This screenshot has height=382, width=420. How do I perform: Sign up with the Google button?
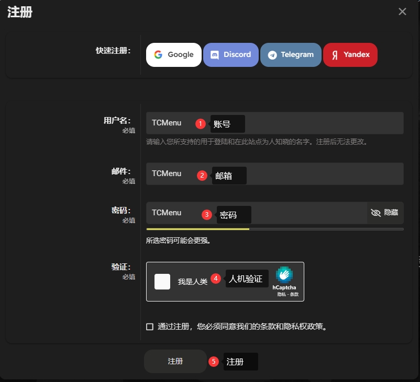tap(173, 55)
